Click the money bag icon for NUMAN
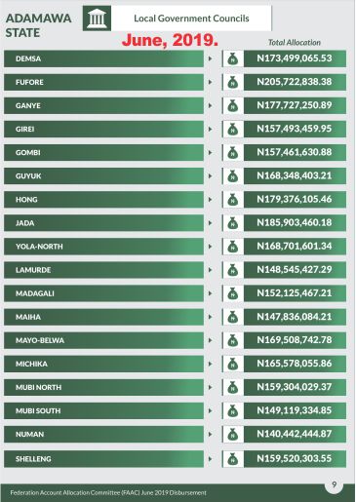This screenshot has height=502, width=356. point(233,434)
